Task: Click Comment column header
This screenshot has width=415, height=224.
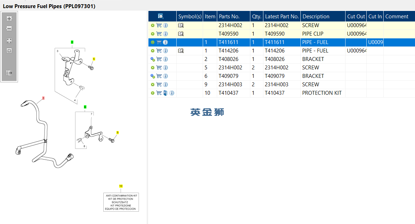Action: coord(399,17)
